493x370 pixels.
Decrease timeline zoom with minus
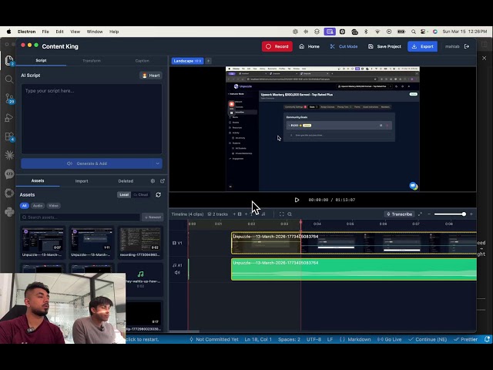tap(429, 214)
